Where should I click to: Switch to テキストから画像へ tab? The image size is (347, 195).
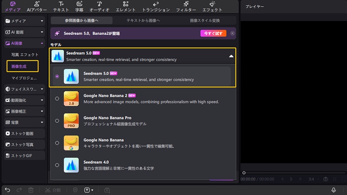pos(143,20)
